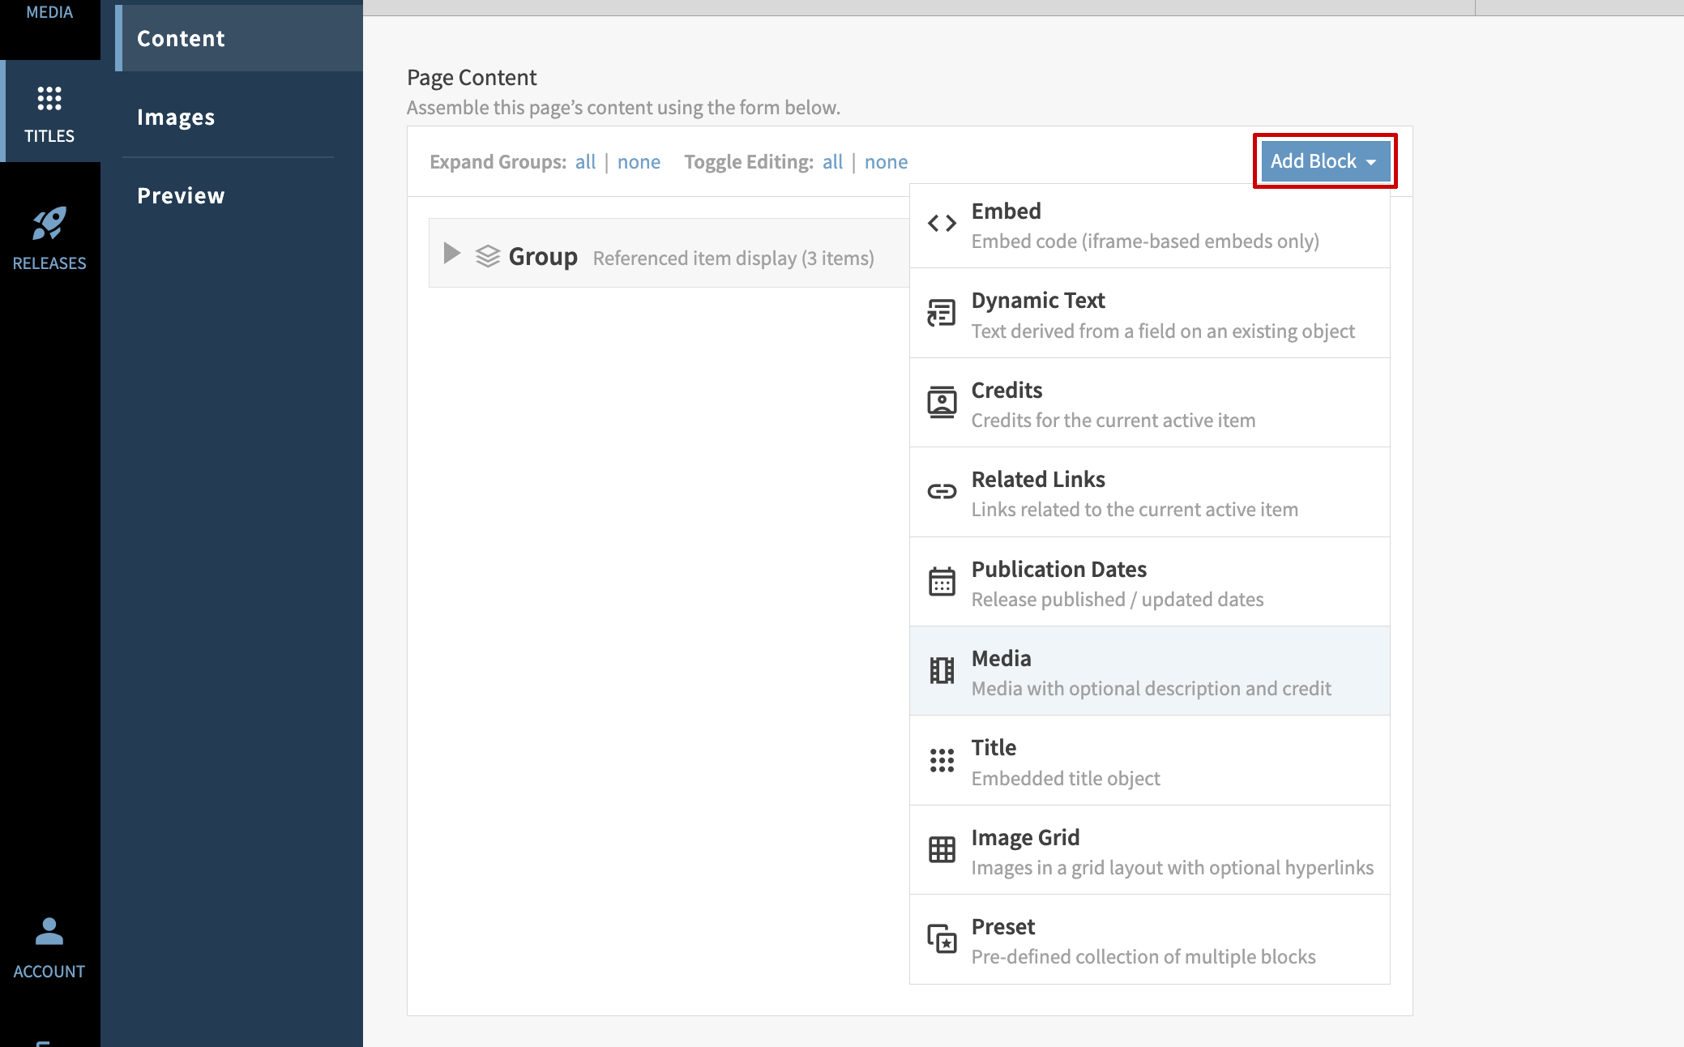Viewport: 1684px width, 1047px height.
Task: Click the Publication Dates calendar icon
Action: [x=942, y=581]
